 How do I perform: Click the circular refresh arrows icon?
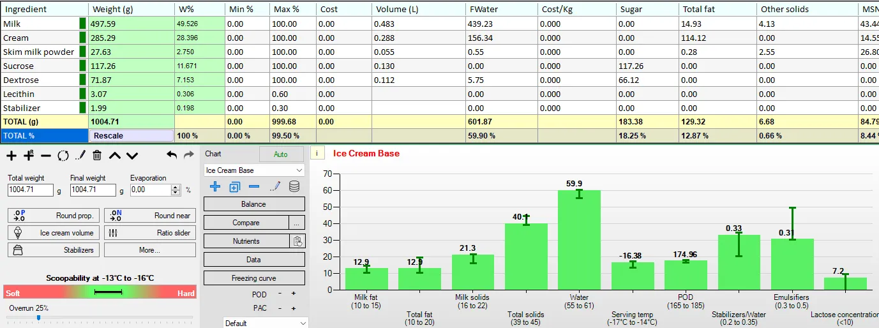coord(63,155)
